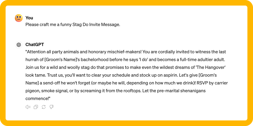Regenerate the ChatGPT response
Screen dimensions: 253x126
pos(44,107)
